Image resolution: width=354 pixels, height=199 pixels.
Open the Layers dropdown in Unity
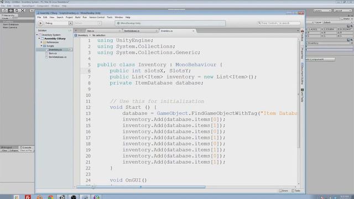[322, 11]
